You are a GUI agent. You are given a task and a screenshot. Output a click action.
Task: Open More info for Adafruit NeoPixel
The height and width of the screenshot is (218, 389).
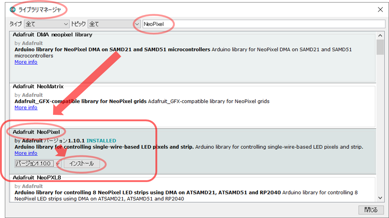point(26,153)
